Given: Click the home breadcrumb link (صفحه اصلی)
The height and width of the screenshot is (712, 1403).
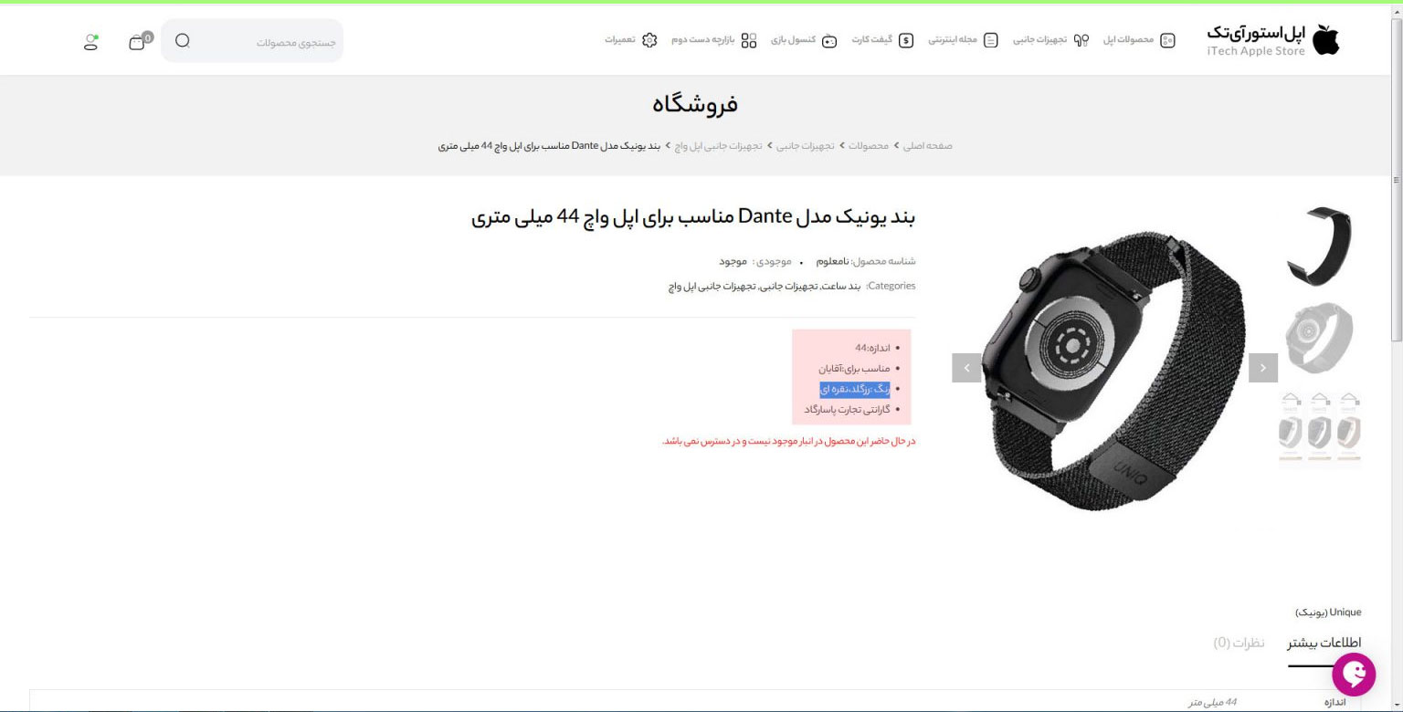Looking at the screenshot, I should [927, 146].
